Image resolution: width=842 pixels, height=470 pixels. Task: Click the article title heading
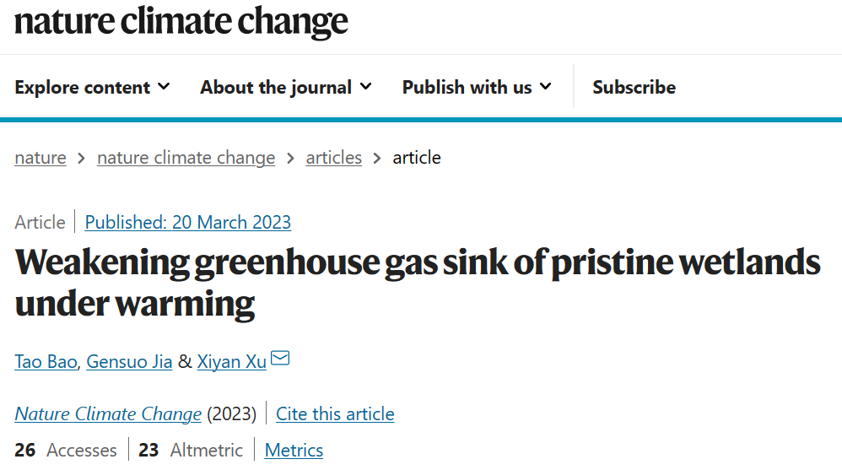[418, 283]
